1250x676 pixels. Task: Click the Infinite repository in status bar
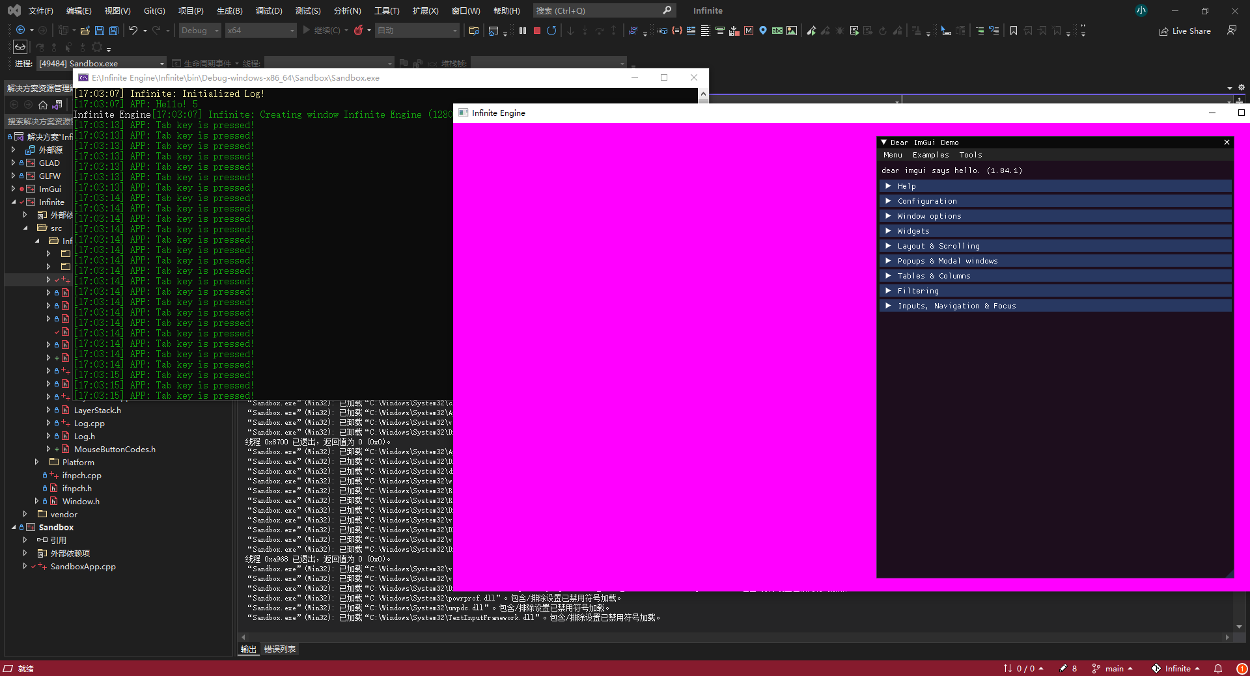(x=1175, y=668)
